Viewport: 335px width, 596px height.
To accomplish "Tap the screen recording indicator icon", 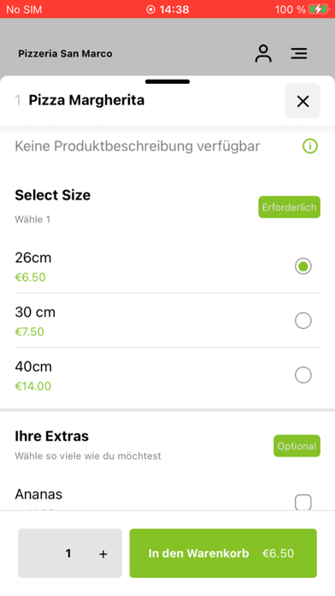I will (150, 9).
